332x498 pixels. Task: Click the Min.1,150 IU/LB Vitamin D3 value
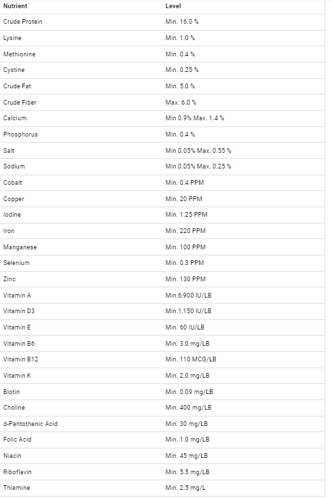point(188,311)
